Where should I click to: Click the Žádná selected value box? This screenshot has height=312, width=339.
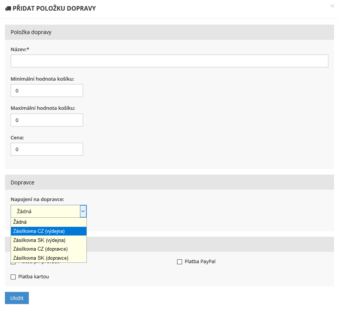tap(46, 211)
